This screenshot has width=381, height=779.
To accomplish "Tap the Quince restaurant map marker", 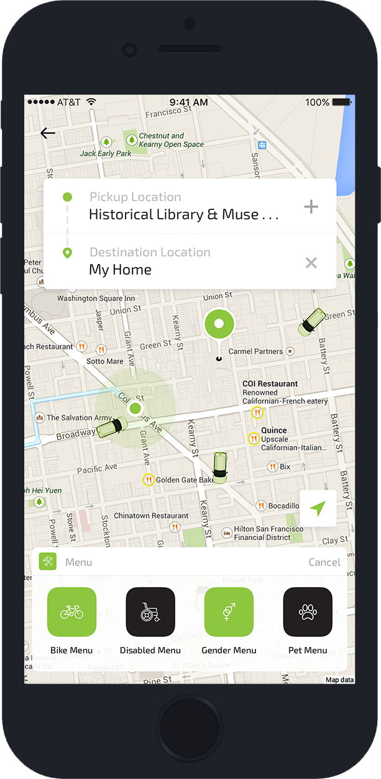I will coord(254,439).
